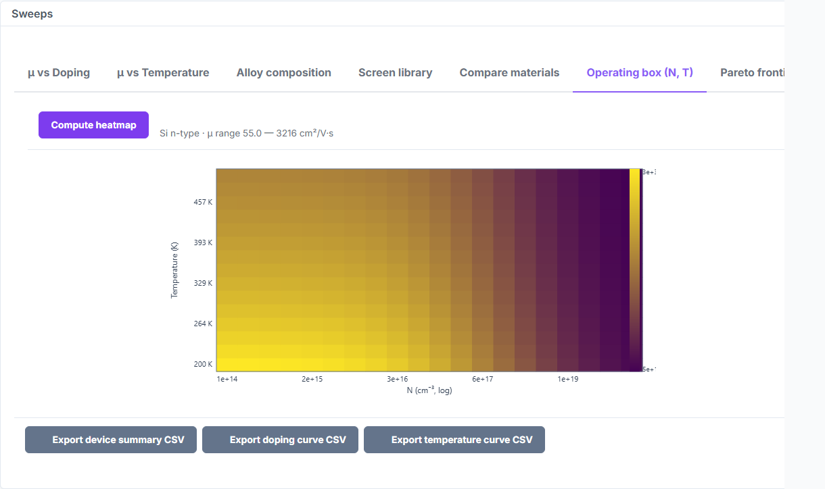
Task: Go to the Screen library tab
Action: [396, 72]
